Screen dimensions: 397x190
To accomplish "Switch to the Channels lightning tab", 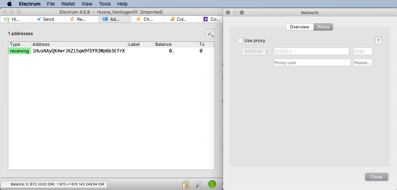I will [x=148, y=19].
